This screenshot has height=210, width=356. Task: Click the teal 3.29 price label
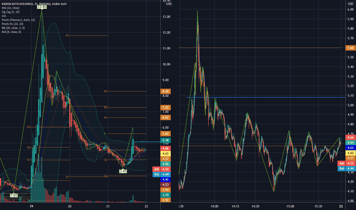[x=165, y=195]
